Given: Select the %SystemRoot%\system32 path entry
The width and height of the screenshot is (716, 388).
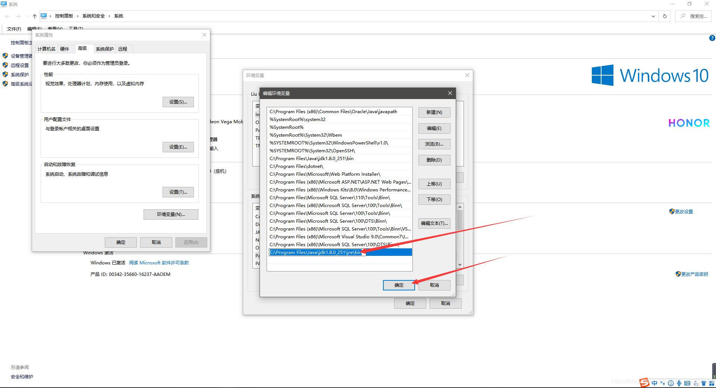Looking at the screenshot, I should pos(340,119).
